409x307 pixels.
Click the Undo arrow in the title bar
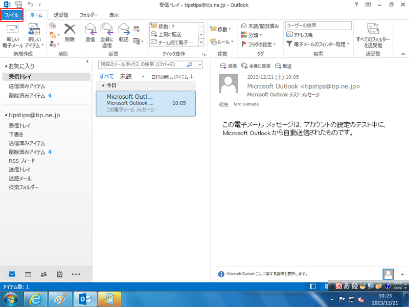click(31, 5)
